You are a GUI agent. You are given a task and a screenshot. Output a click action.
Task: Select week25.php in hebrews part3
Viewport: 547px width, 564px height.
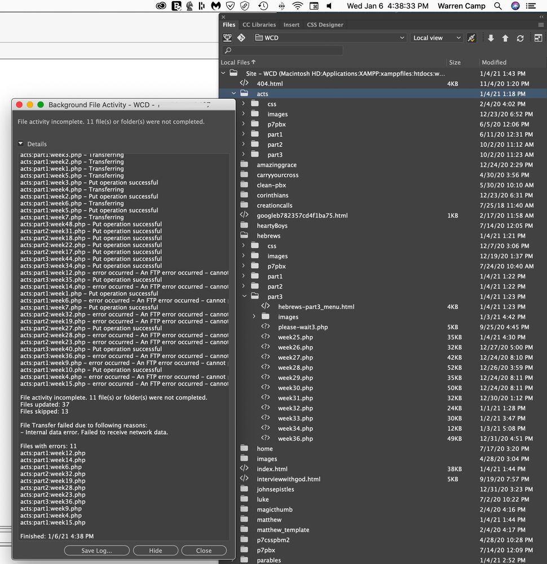coord(295,337)
